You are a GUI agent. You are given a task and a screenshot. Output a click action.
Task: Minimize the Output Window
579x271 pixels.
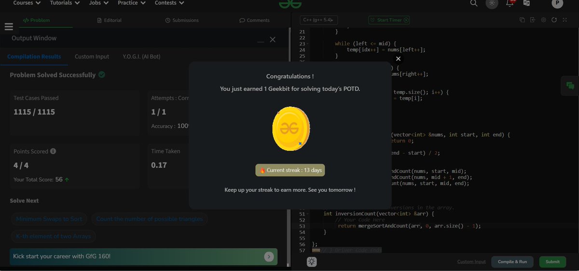[x=261, y=42]
